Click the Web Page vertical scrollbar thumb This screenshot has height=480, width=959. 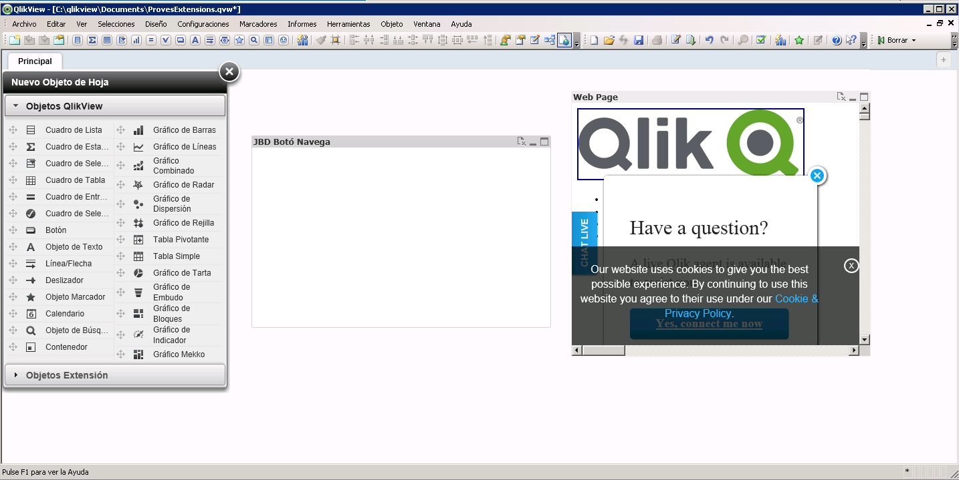pyautogui.click(x=864, y=116)
